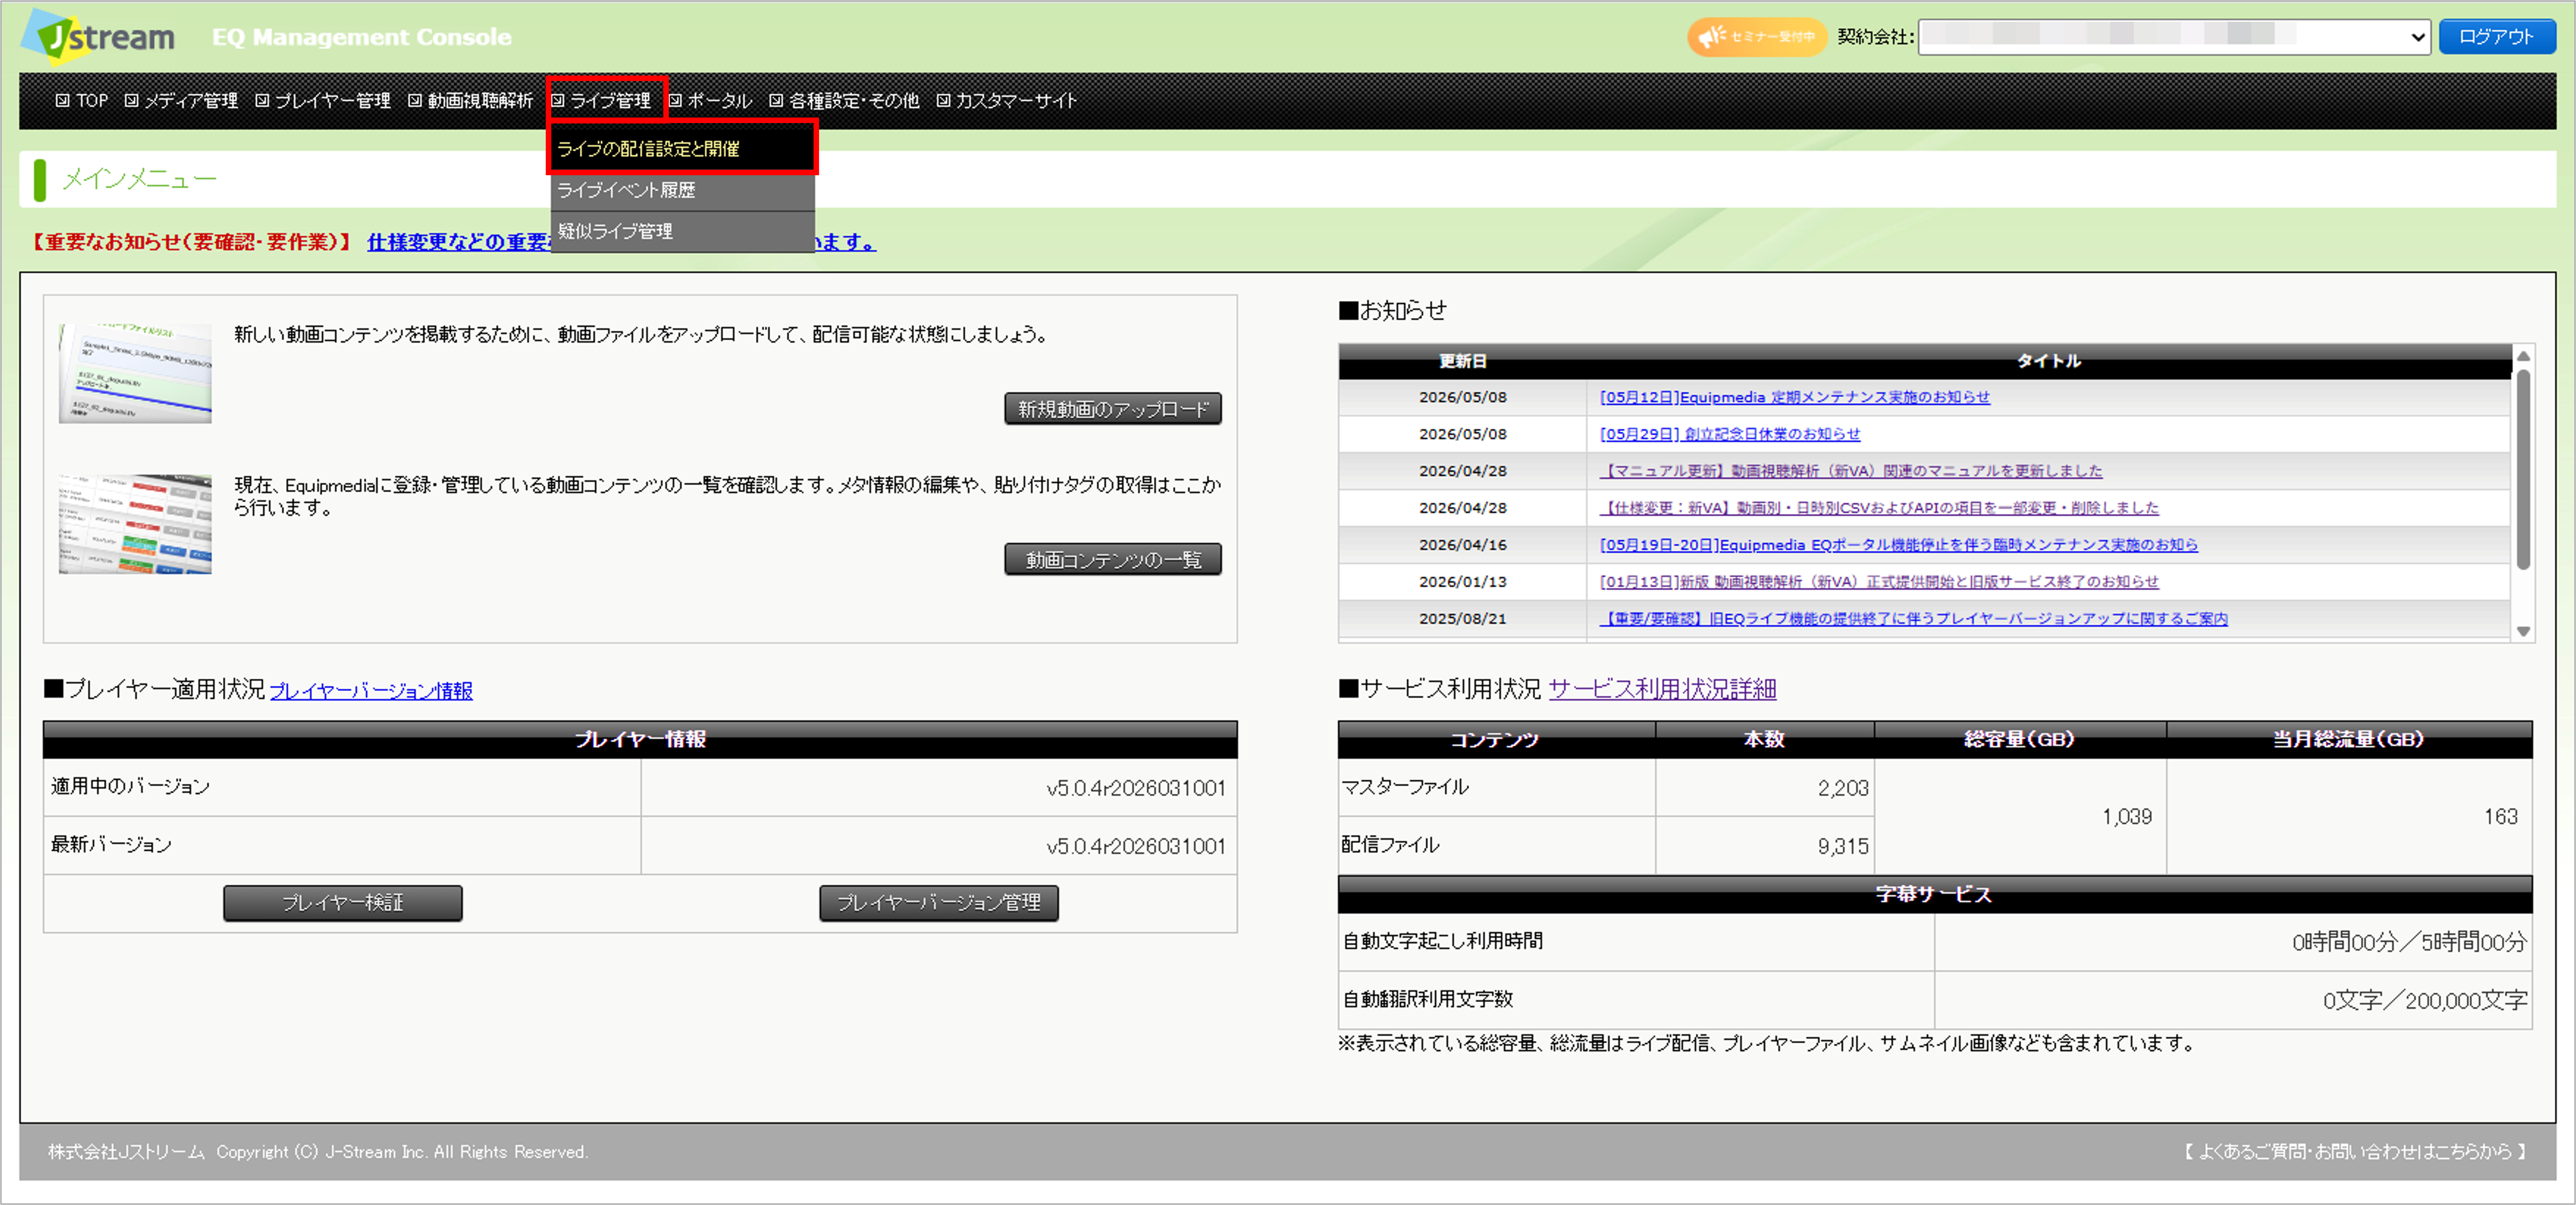Open the ポータル menu
Image resolution: width=2576 pixels, height=1205 pixels.
pyautogui.click(x=711, y=100)
